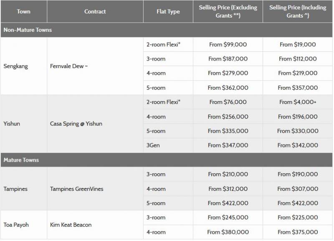The image size is (334, 241).
Task: Click Selling Price Excluding Grants header
Action: [228, 12]
